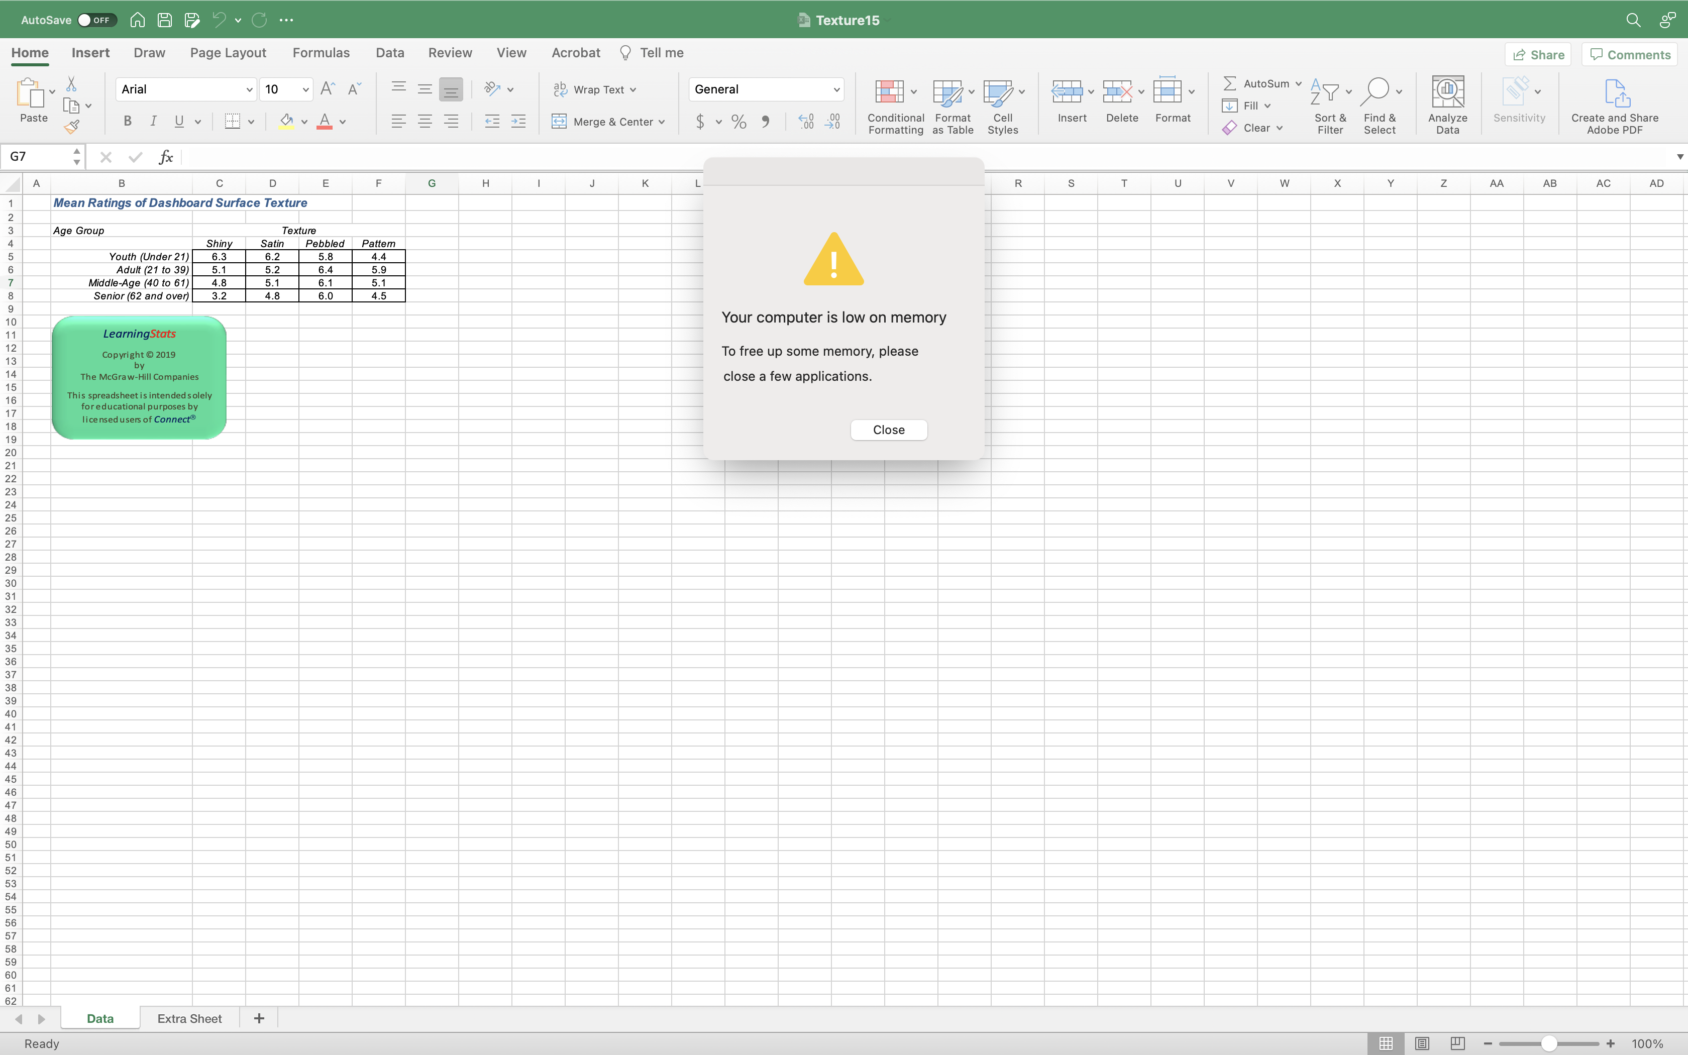
Task: Switch to the Extra Sheet tab
Action: [x=189, y=1018]
